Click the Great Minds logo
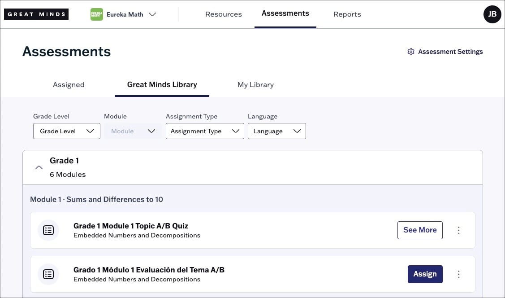 point(36,14)
